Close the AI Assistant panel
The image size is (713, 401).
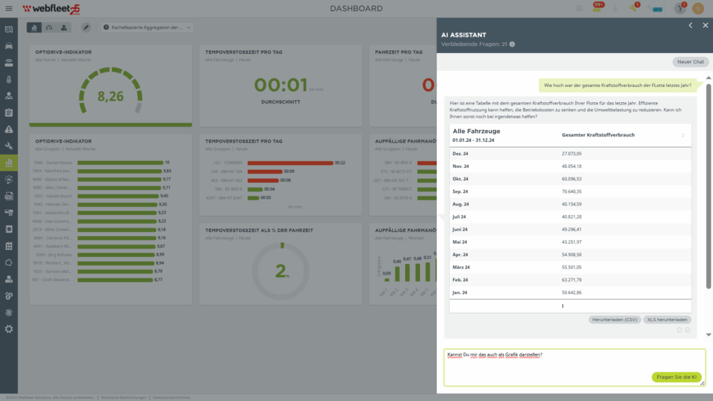[x=703, y=25]
